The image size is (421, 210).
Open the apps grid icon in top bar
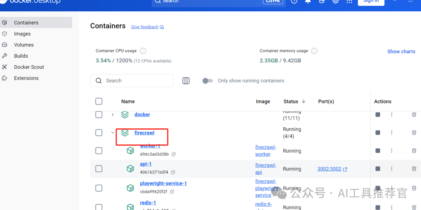(349, 1)
